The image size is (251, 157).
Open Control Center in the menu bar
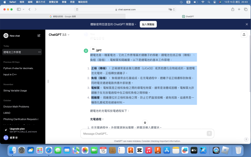(x=215, y=2)
